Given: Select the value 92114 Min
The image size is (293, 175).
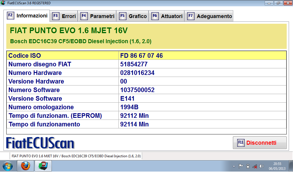Looking at the screenshot, I should pos(134,124).
